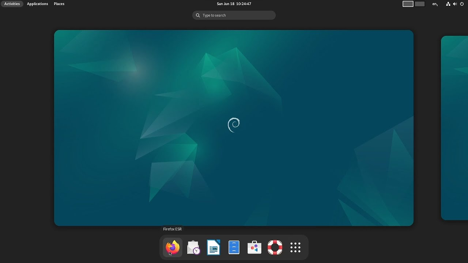
Task: Open the Evolution mail client
Action: coord(193,247)
